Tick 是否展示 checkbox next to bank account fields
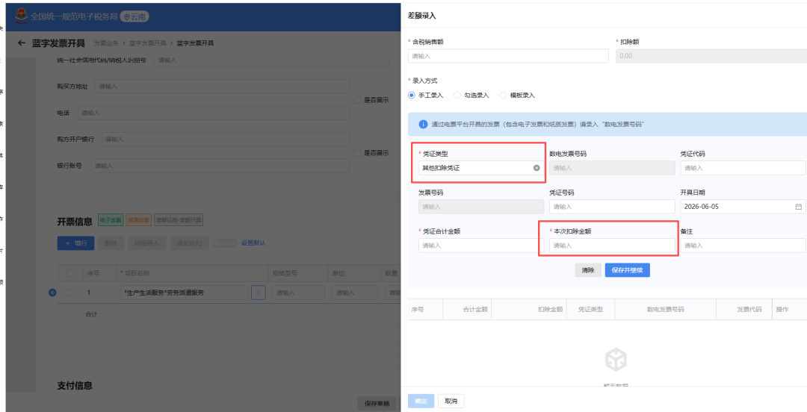The height and width of the screenshot is (412, 807). pos(357,153)
